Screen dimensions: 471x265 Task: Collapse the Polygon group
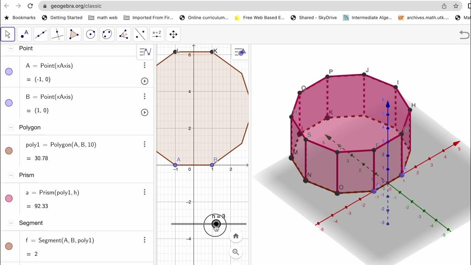[11, 127]
